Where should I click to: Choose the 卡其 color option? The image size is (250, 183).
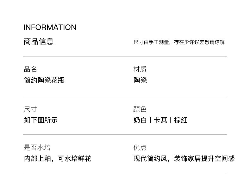[x=160, y=120]
